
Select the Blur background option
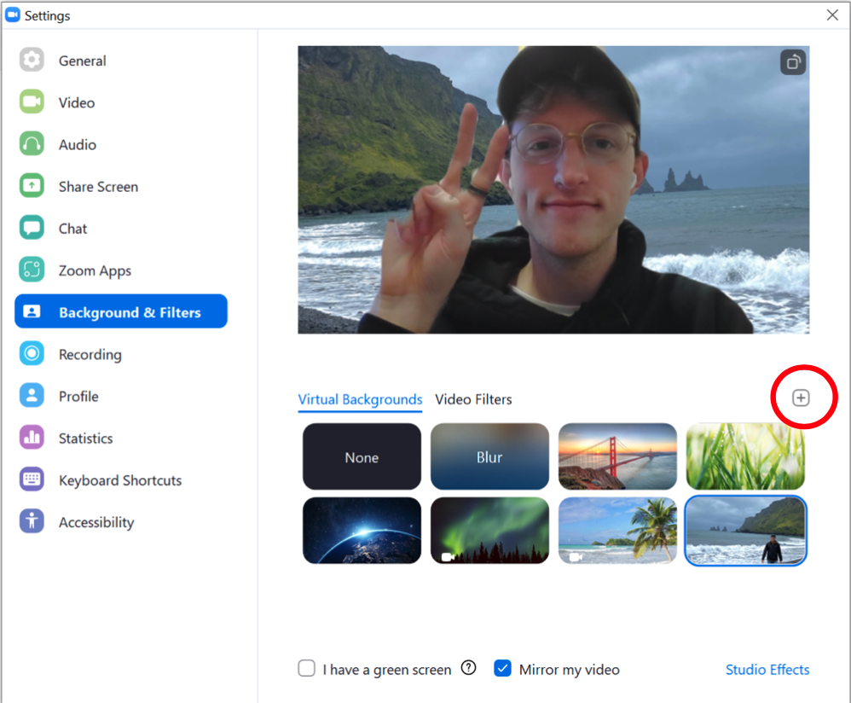tap(489, 456)
